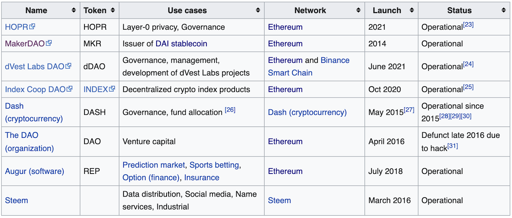Click external link icon beside INDEX token

(112, 89)
